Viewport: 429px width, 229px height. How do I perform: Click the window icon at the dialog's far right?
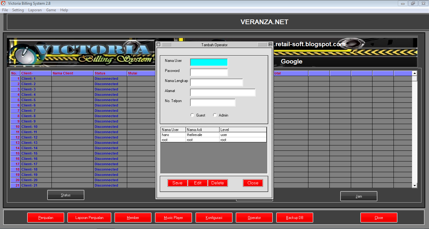[x=270, y=44]
